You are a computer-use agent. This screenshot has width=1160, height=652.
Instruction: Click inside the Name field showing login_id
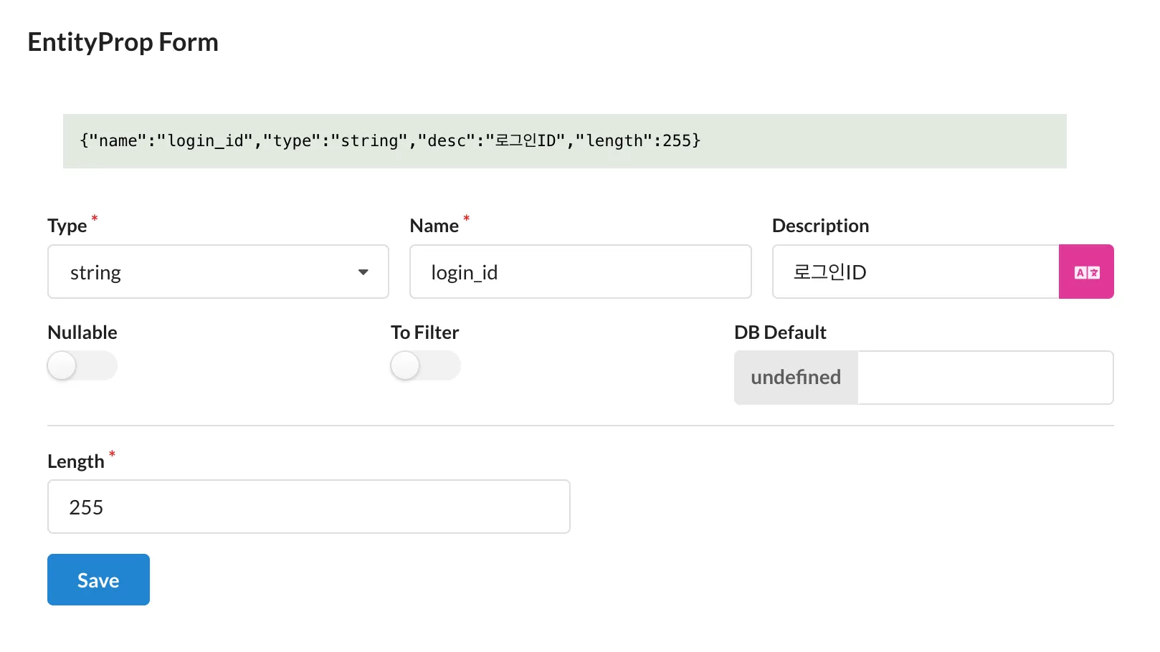tap(580, 272)
